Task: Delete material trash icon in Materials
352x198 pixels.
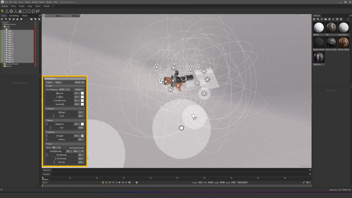Action: 329,19
